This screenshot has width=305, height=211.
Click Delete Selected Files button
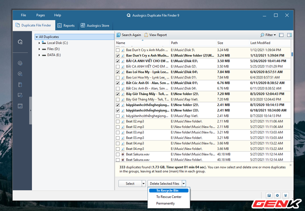pos(164,183)
